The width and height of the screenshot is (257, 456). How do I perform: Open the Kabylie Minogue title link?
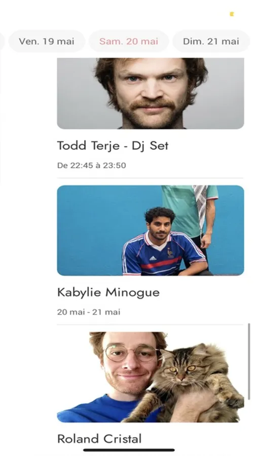coord(108,292)
